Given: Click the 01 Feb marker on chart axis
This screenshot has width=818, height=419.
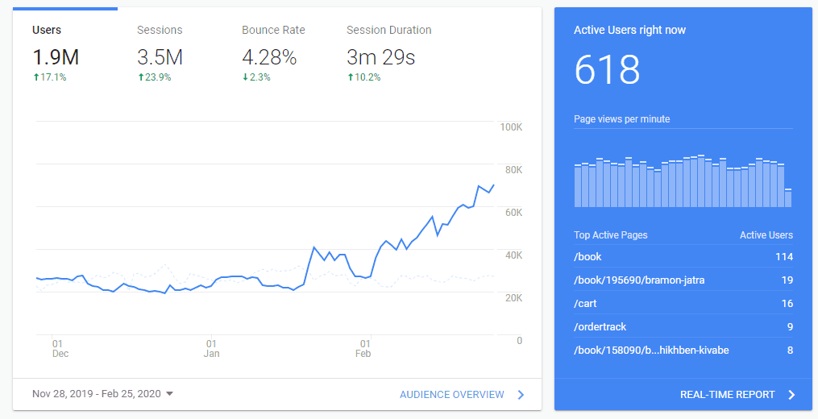Looking at the screenshot, I should click(x=364, y=348).
